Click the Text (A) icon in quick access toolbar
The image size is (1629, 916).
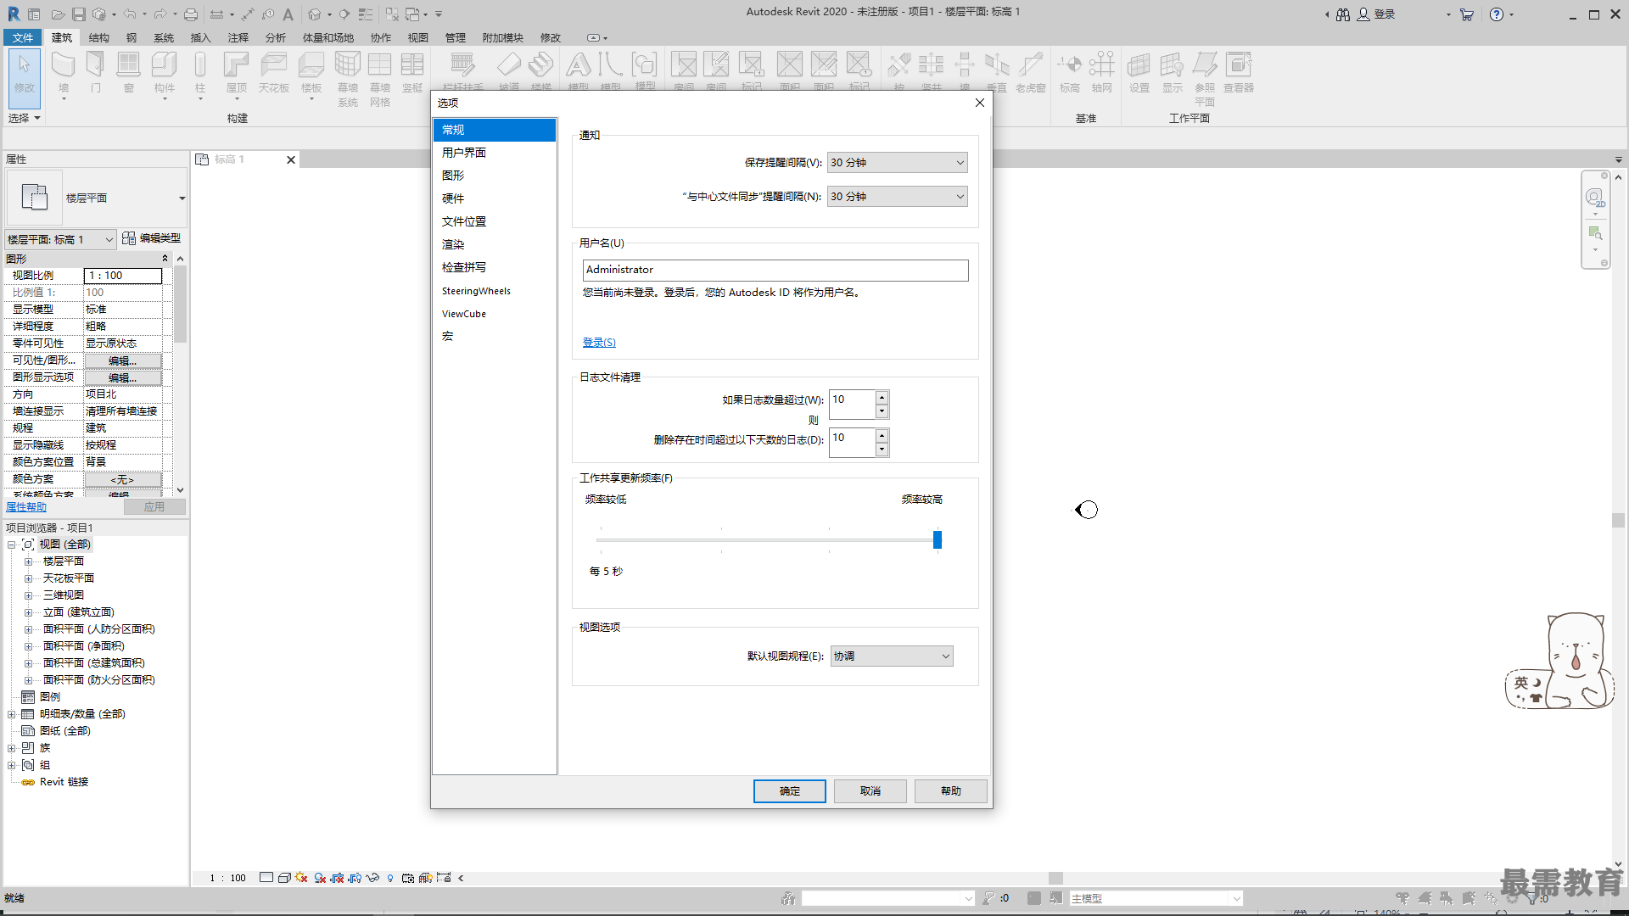tap(288, 14)
